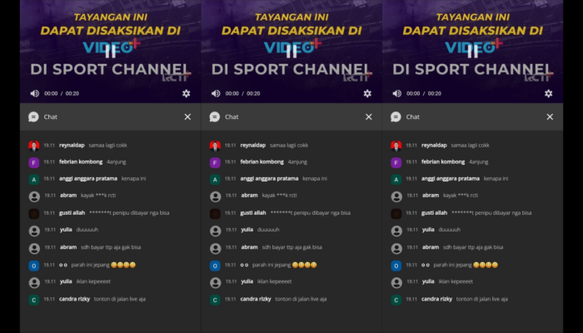Click candra rizky's C avatar in right chat

(x=396, y=300)
